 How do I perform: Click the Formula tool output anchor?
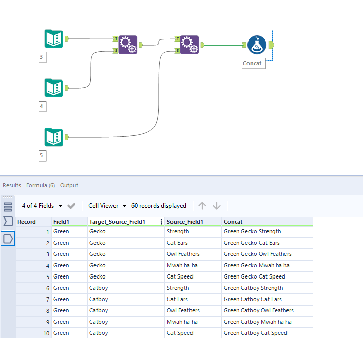tap(271, 45)
